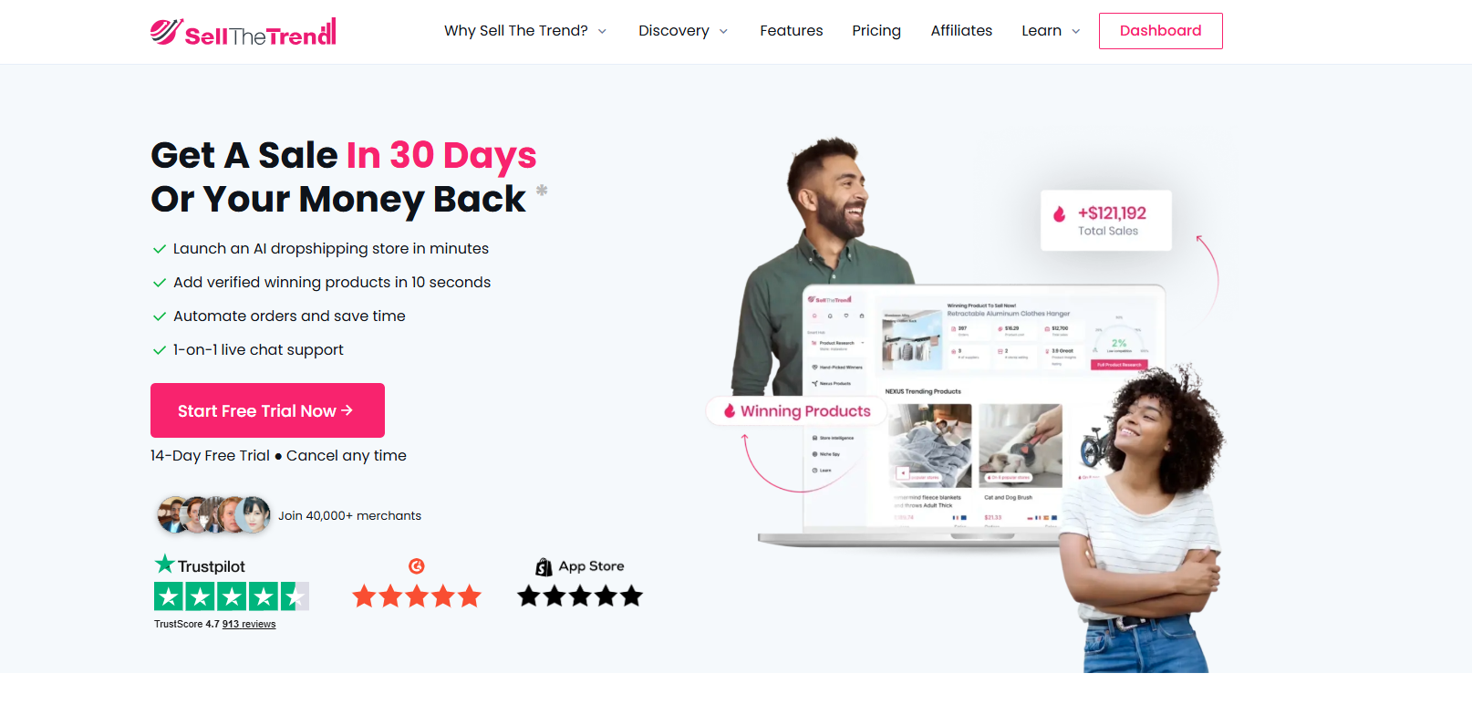
Task: Click the flame icon beside Winning Products
Action: point(730,411)
